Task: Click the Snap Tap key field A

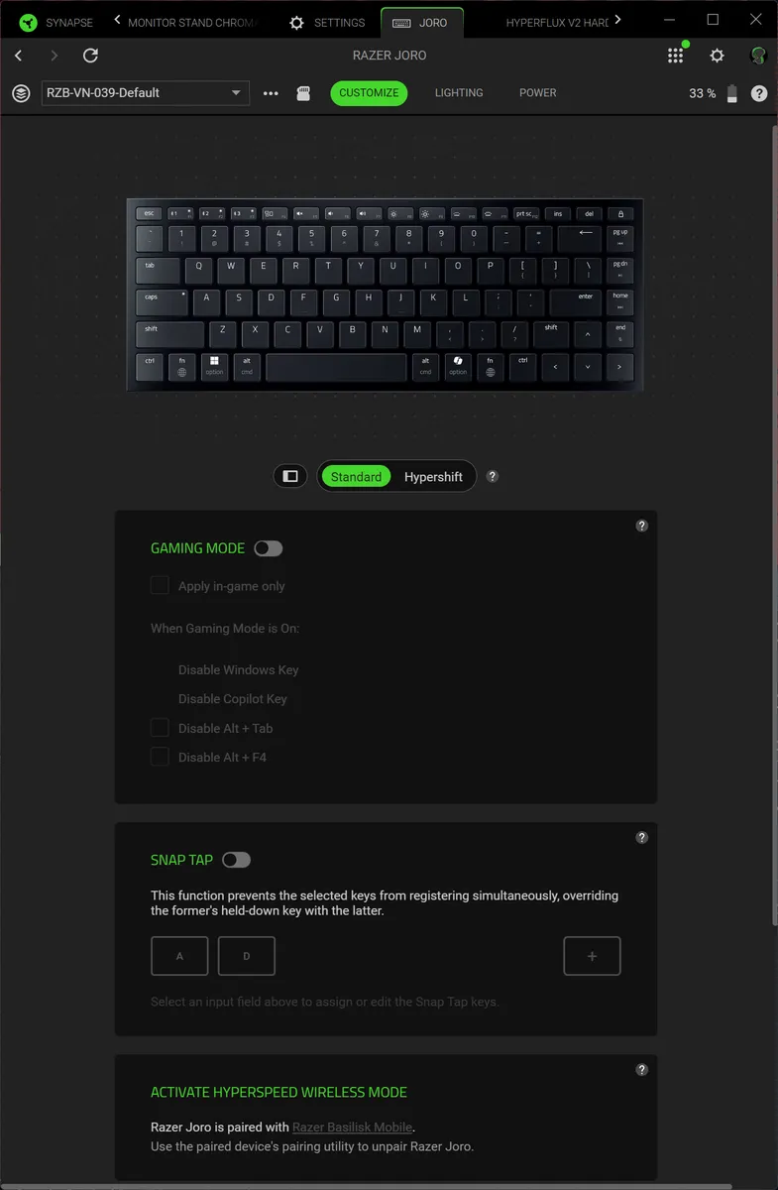Action: (179, 956)
